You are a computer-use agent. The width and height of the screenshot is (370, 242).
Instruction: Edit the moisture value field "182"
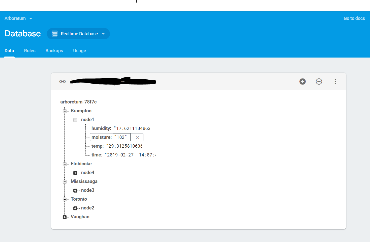pyautogui.click(x=121, y=137)
